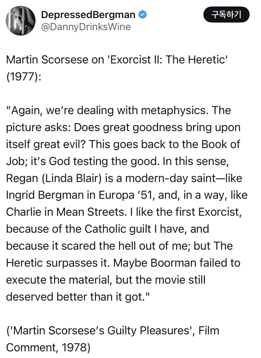This screenshot has height=358, width=261.
Task: Click the blue verified badge icon
Action: tap(143, 15)
